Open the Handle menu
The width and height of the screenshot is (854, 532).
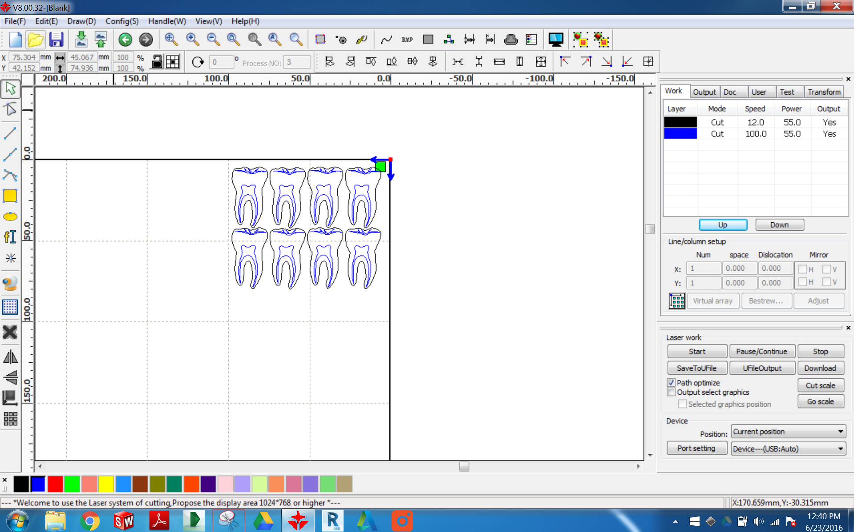coord(167,21)
